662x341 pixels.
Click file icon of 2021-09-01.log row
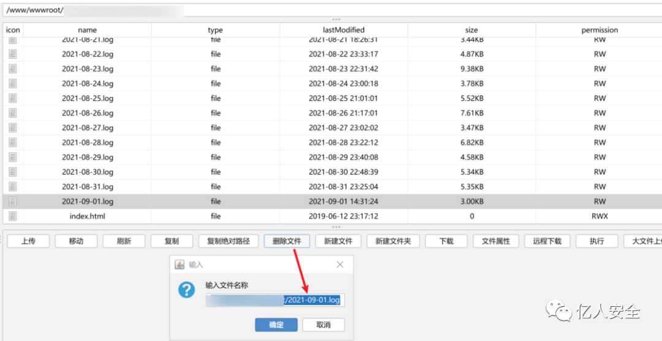pyautogui.click(x=13, y=201)
